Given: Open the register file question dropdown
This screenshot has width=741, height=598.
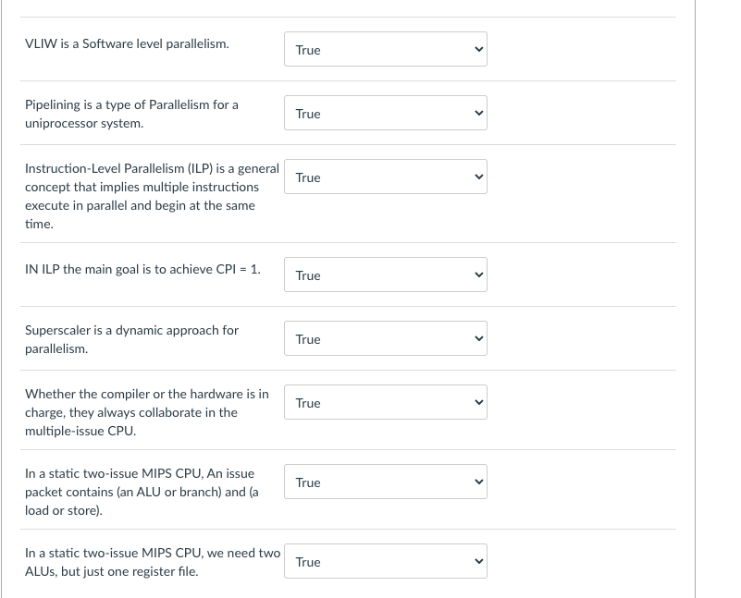Looking at the screenshot, I should point(386,561).
